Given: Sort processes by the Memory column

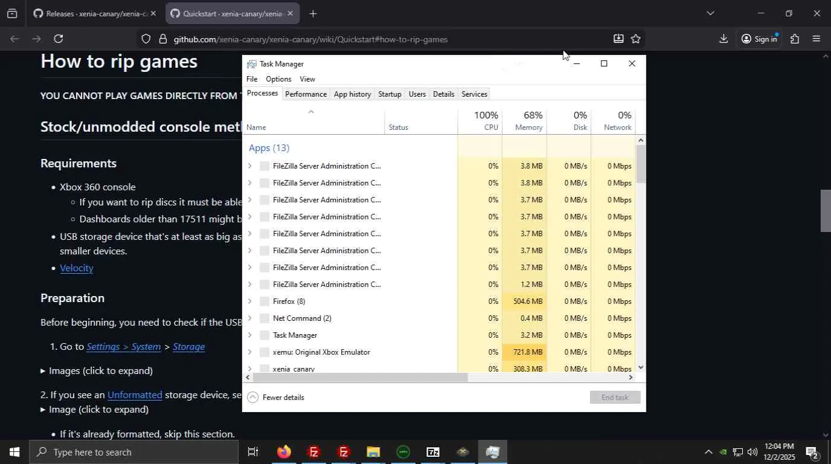Looking at the screenshot, I should tap(524, 120).
